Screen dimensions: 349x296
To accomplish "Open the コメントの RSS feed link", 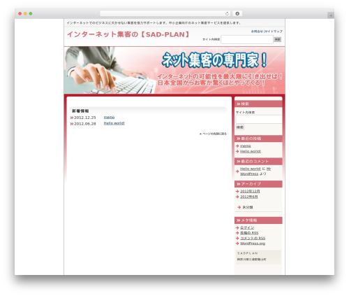I will point(253,238).
